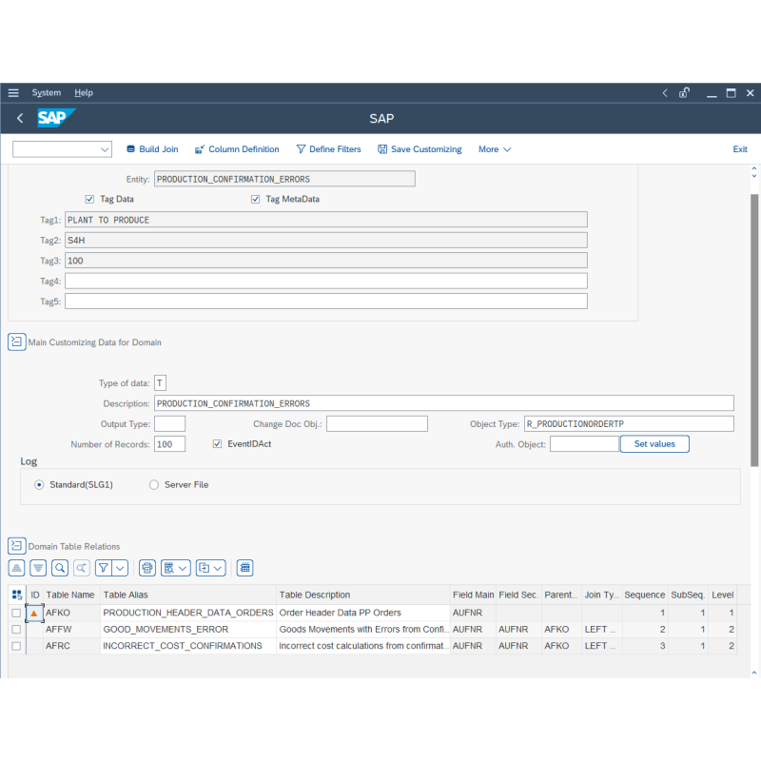Check the AFRC row checkbox
The width and height of the screenshot is (761, 761).
click(x=16, y=646)
